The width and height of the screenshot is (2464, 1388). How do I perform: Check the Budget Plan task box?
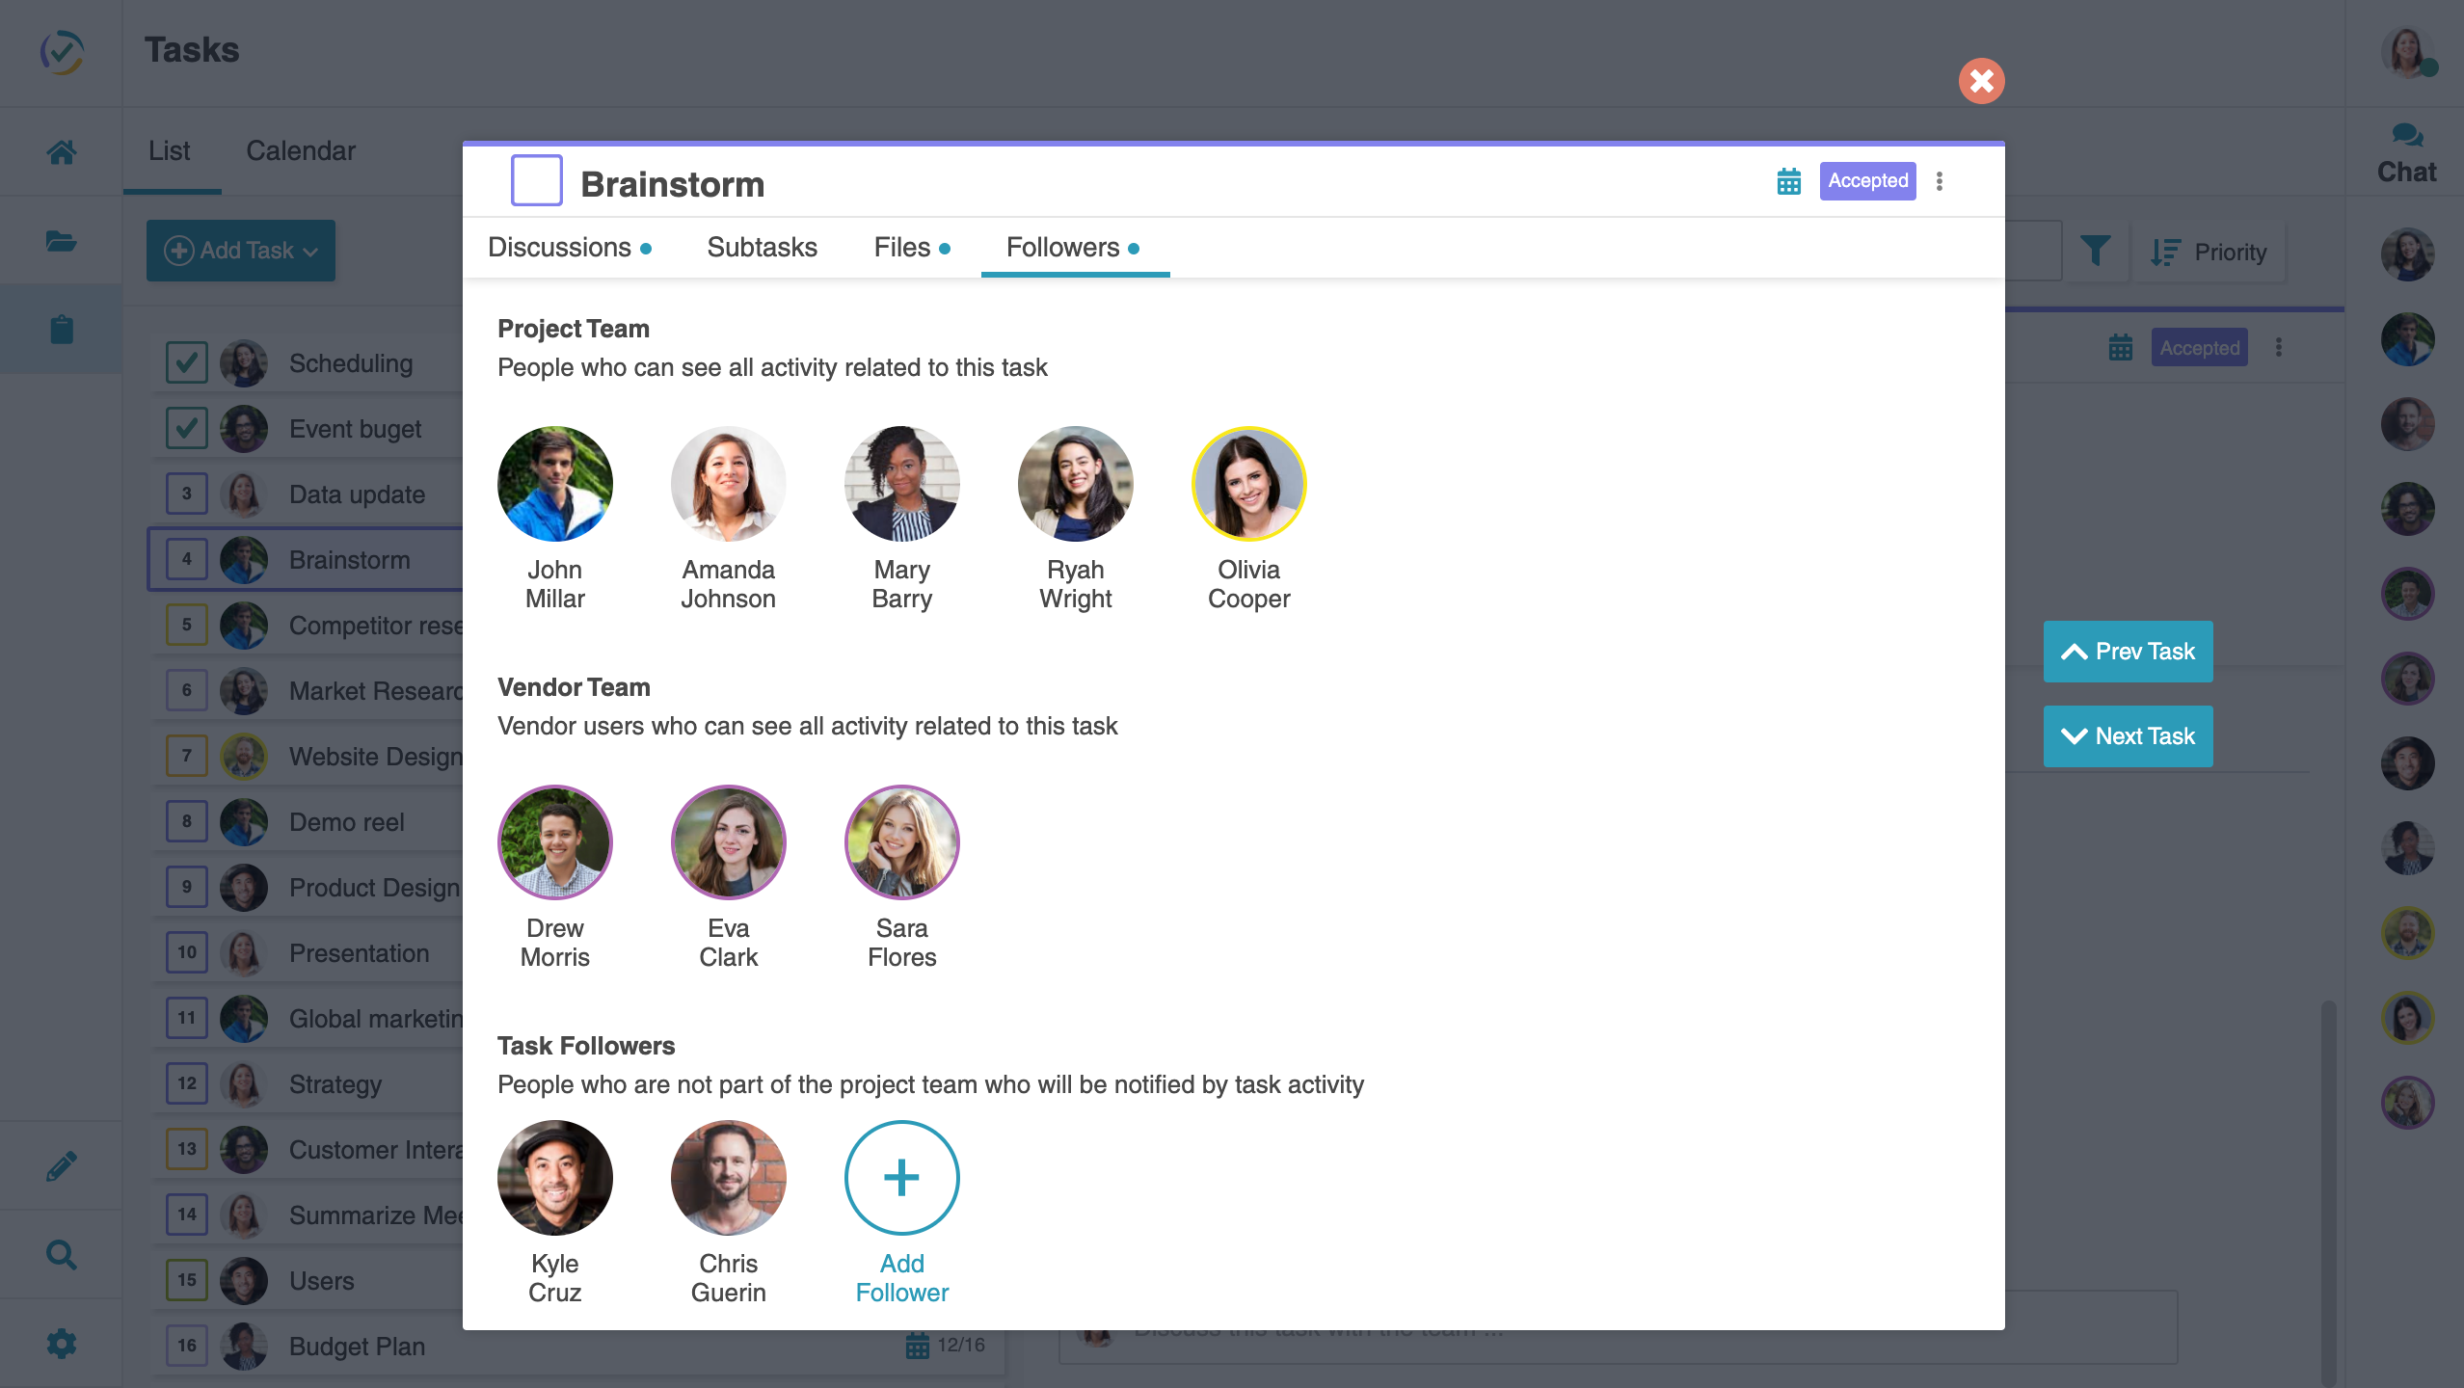coord(187,1347)
